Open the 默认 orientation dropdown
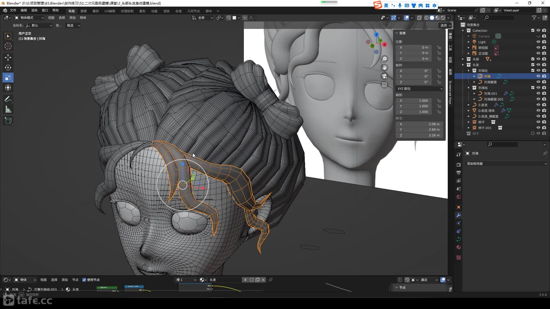The image size is (550, 309). (x=39, y=25)
